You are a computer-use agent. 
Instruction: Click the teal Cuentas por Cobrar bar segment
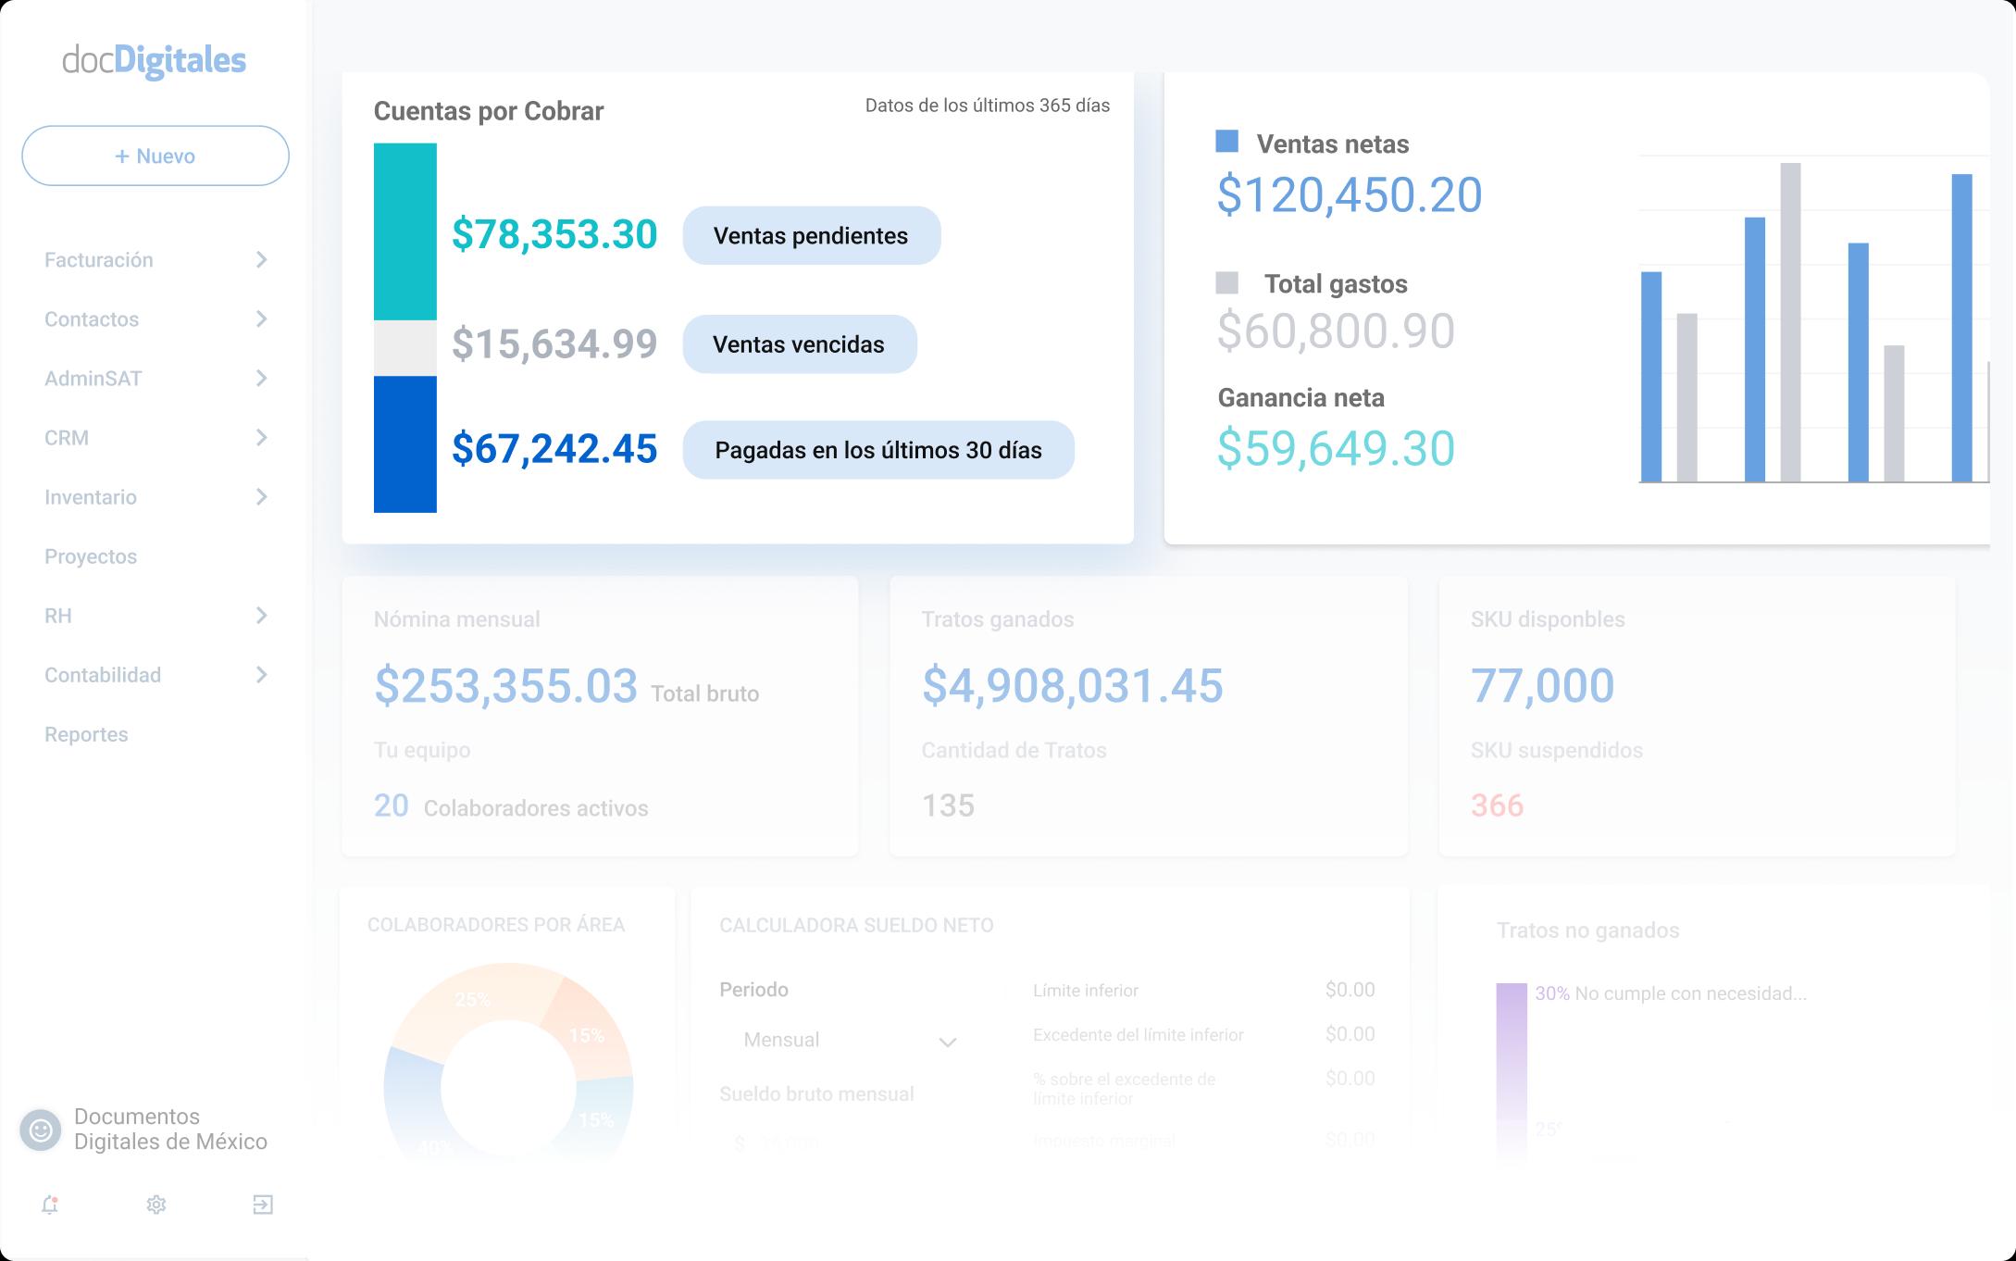[x=404, y=231]
